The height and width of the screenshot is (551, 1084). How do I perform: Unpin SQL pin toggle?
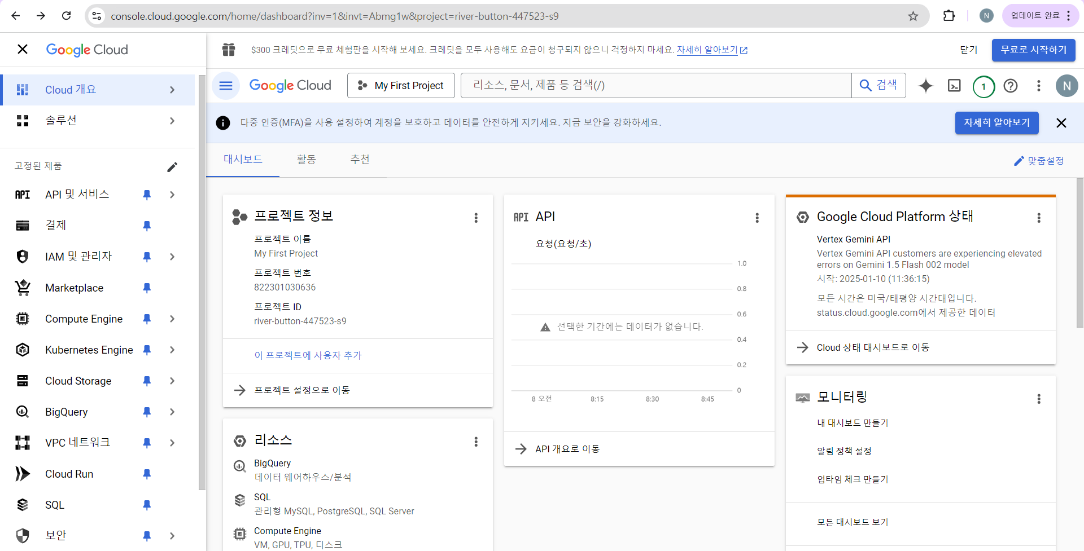click(x=147, y=505)
